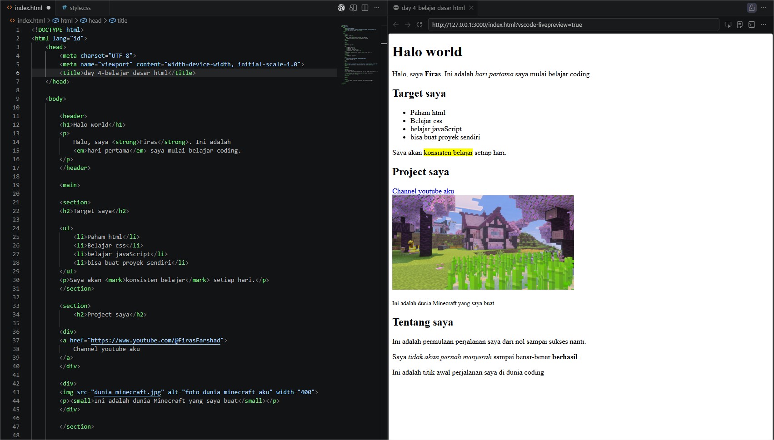Navigate forward in the Live Preview browser
The image size is (774, 440).
point(408,25)
